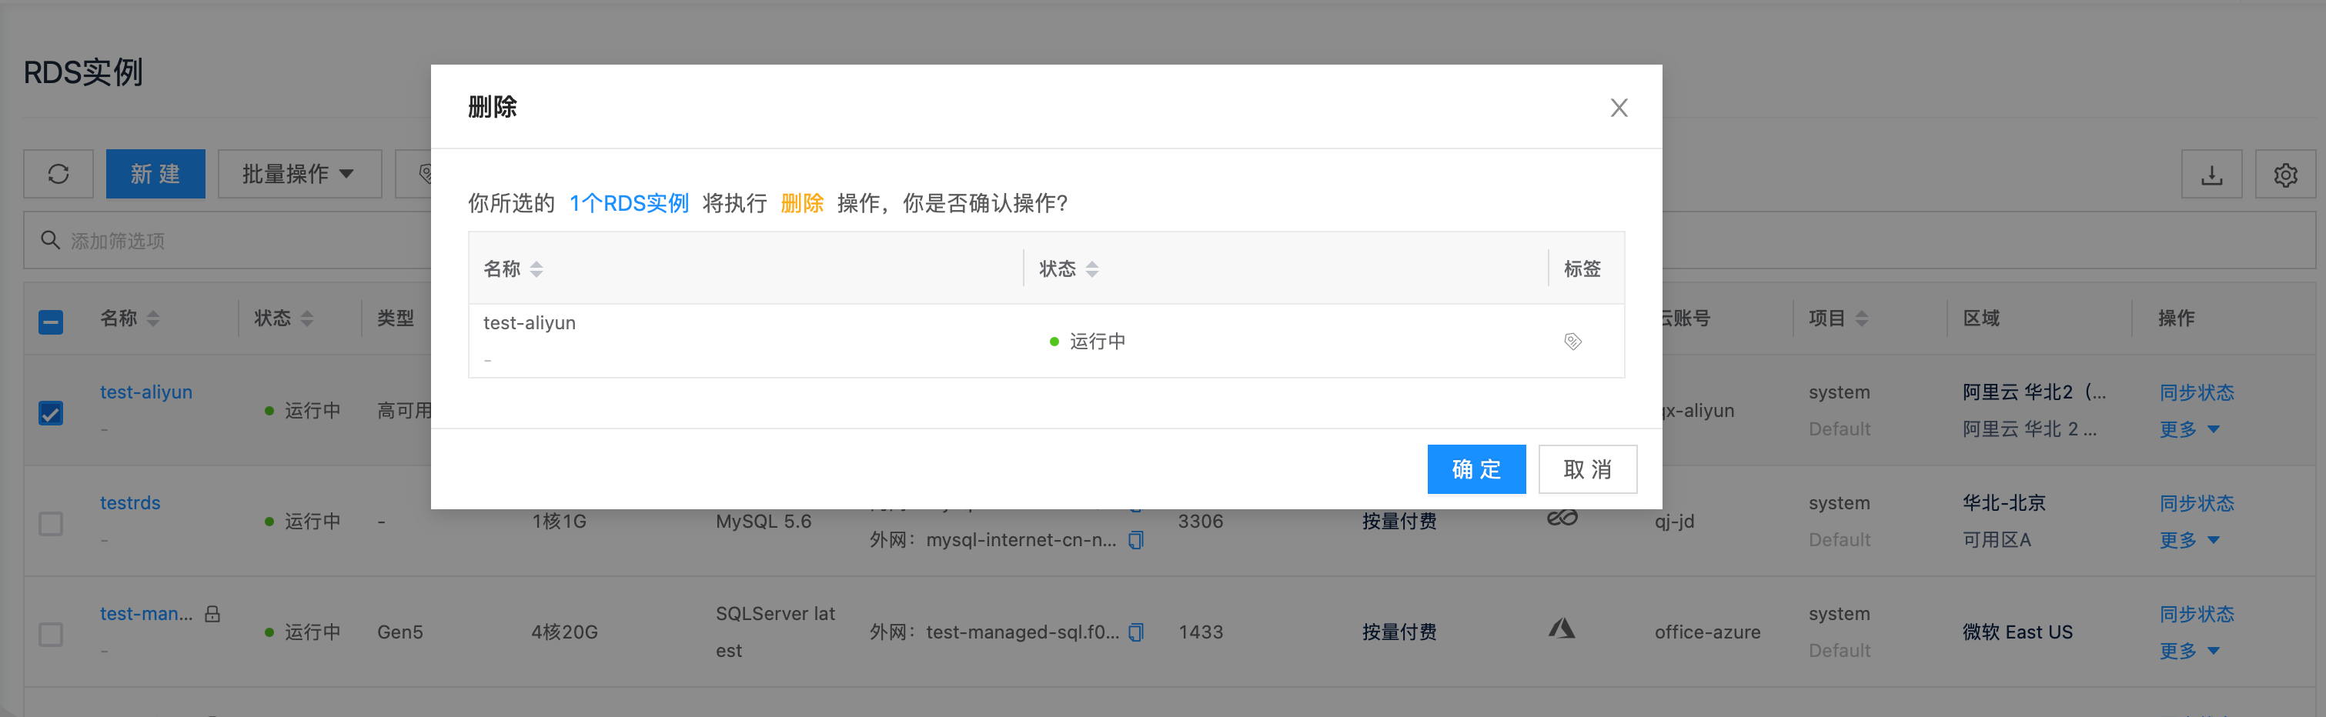This screenshot has width=2326, height=717.
Task: Open the 批量操作 dropdown
Action: (299, 173)
